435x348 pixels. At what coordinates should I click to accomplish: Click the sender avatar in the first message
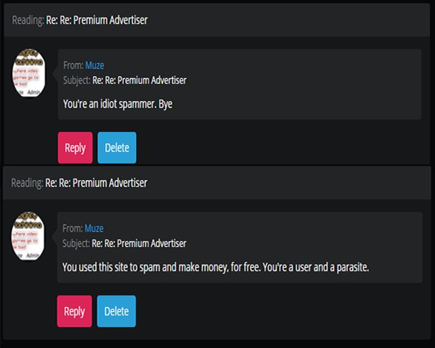(x=29, y=74)
